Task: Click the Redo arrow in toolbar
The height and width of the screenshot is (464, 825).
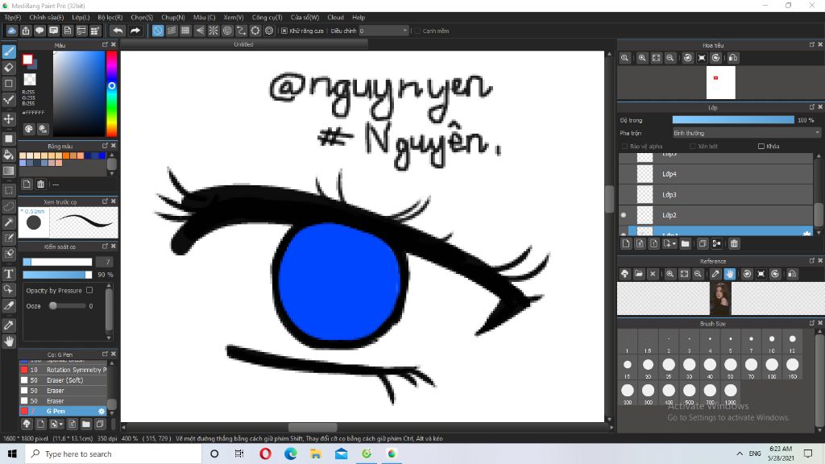Action: 135,31
